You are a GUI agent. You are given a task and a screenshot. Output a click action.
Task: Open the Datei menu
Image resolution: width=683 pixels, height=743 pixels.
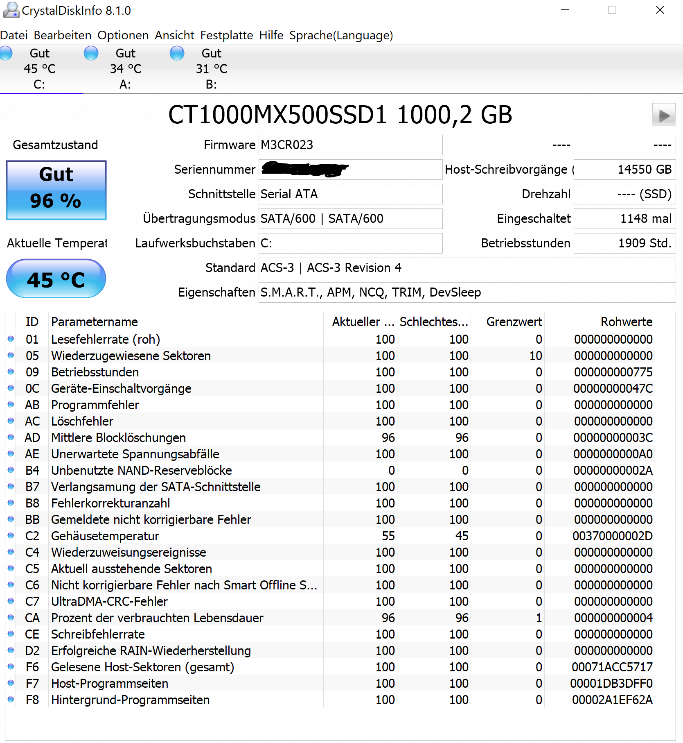coord(14,36)
